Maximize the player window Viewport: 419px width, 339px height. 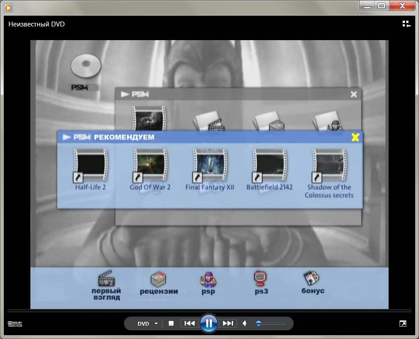pos(382,6)
